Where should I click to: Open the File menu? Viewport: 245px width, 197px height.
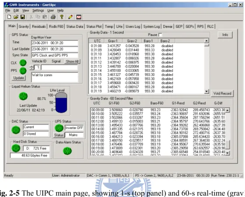point(8,10)
